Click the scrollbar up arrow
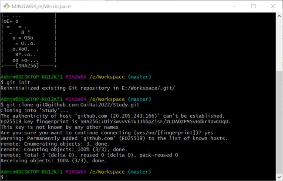This screenshot has width=283, height=181. (279, 16)
